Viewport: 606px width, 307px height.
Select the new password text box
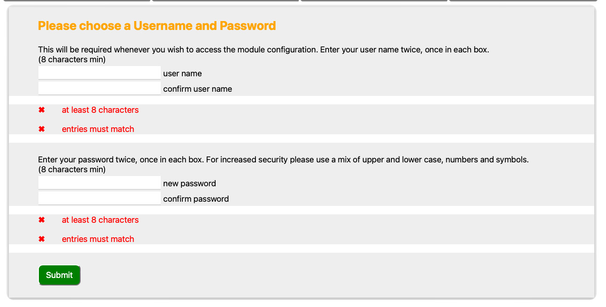(99, 183)
